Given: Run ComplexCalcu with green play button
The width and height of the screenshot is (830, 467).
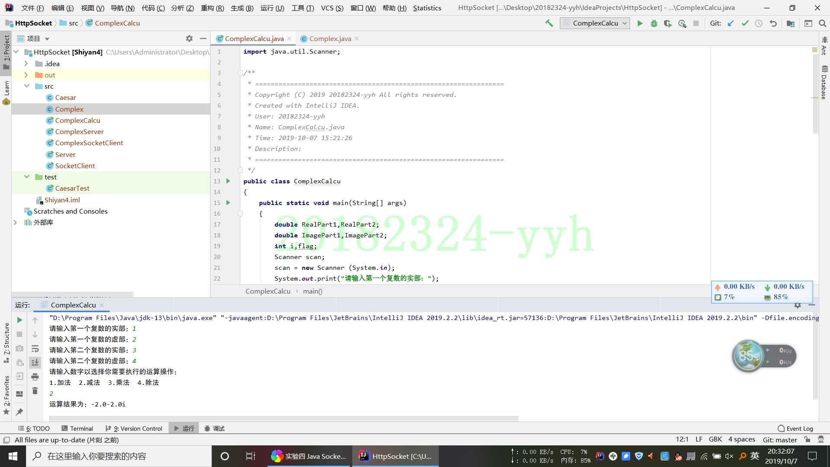Looking at the screenshot, I should (x=640, y=23).
